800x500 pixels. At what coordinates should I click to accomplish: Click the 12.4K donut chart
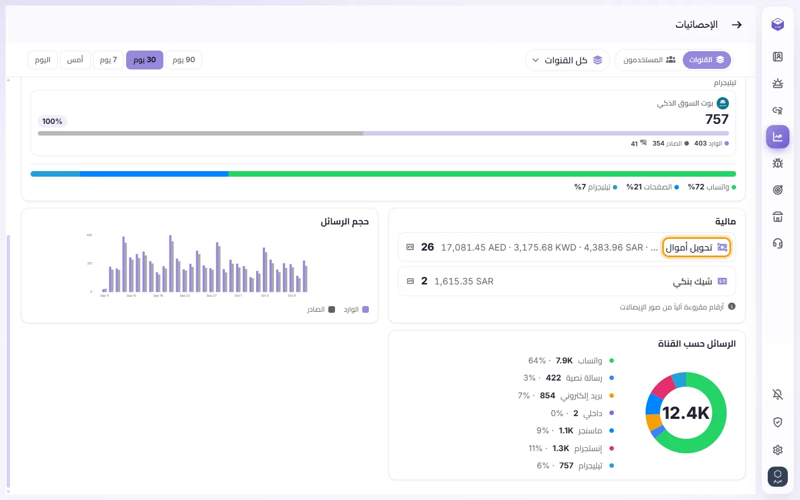[x=686, y=413]
